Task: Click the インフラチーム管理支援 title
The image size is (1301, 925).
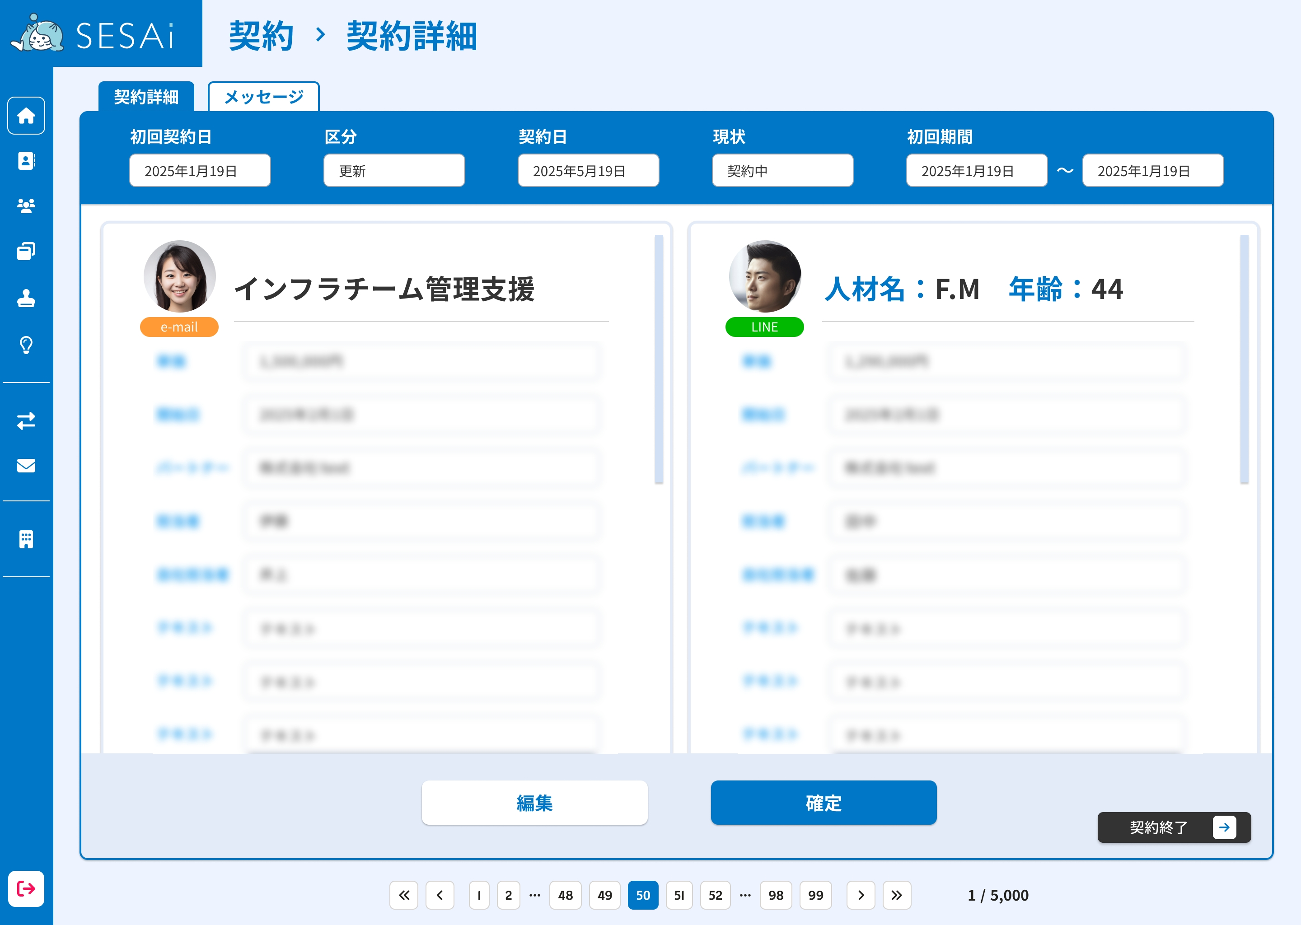Action: (x=384, y=289)
